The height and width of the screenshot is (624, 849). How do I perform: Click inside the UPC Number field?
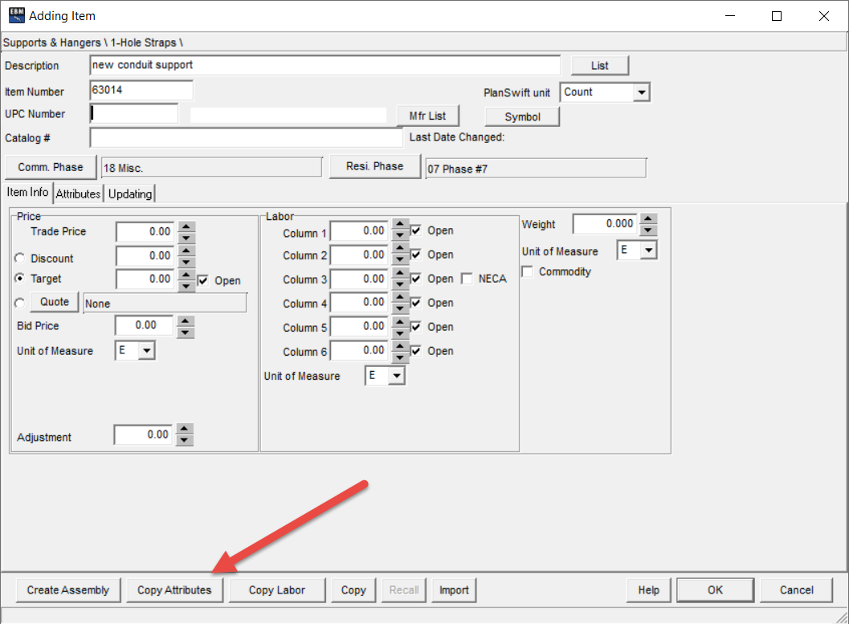pyautogui.click(x=133, y=114)
